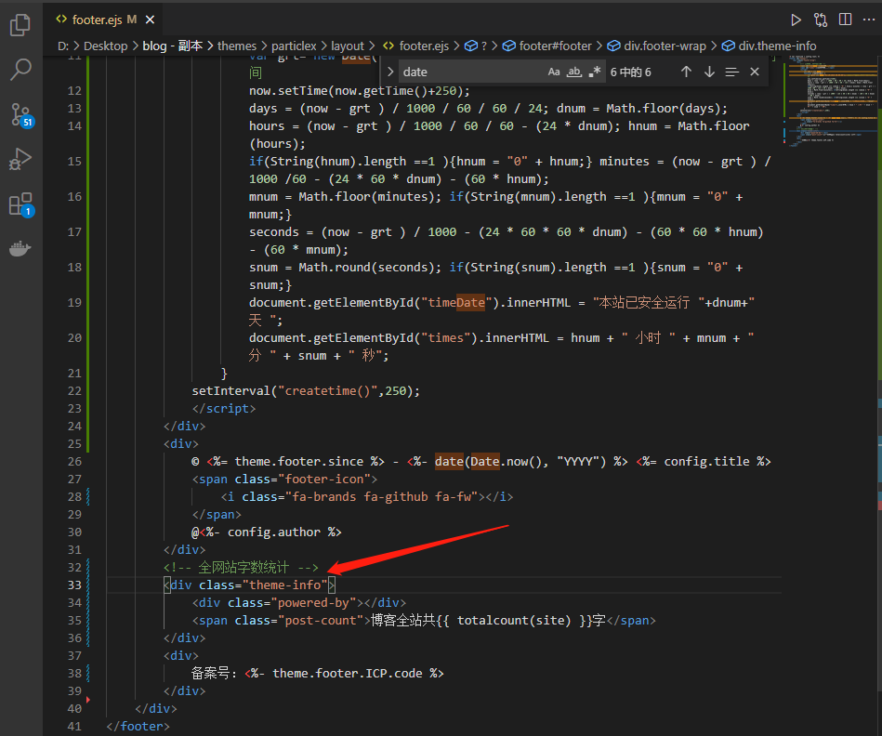Click 'powered-by' class value on line 34
The image size is (882, 736).
tap(313, 603)
